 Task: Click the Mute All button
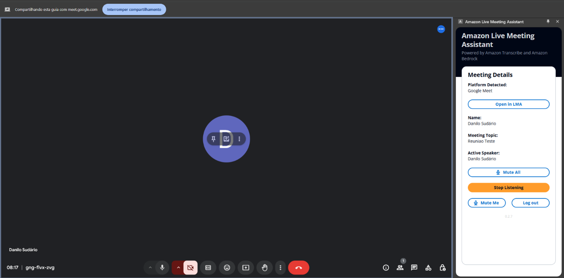(x=509, y=172)
